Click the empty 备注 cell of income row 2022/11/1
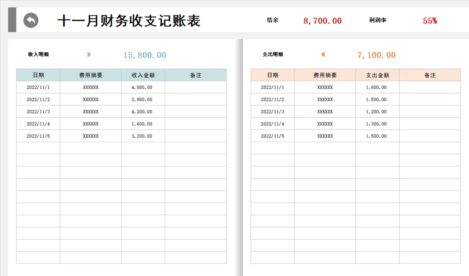The height and width of the screenshot is (276, 469). 195,87
